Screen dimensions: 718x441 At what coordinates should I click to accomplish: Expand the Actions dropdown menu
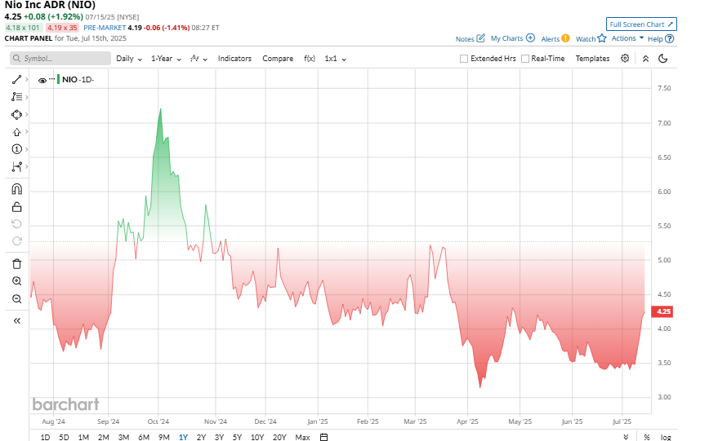click(x=628, y=38)
